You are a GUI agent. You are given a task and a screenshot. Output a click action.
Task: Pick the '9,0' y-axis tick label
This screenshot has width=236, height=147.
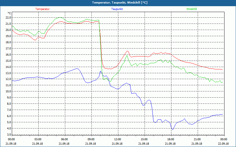click(x=9, y=98)
